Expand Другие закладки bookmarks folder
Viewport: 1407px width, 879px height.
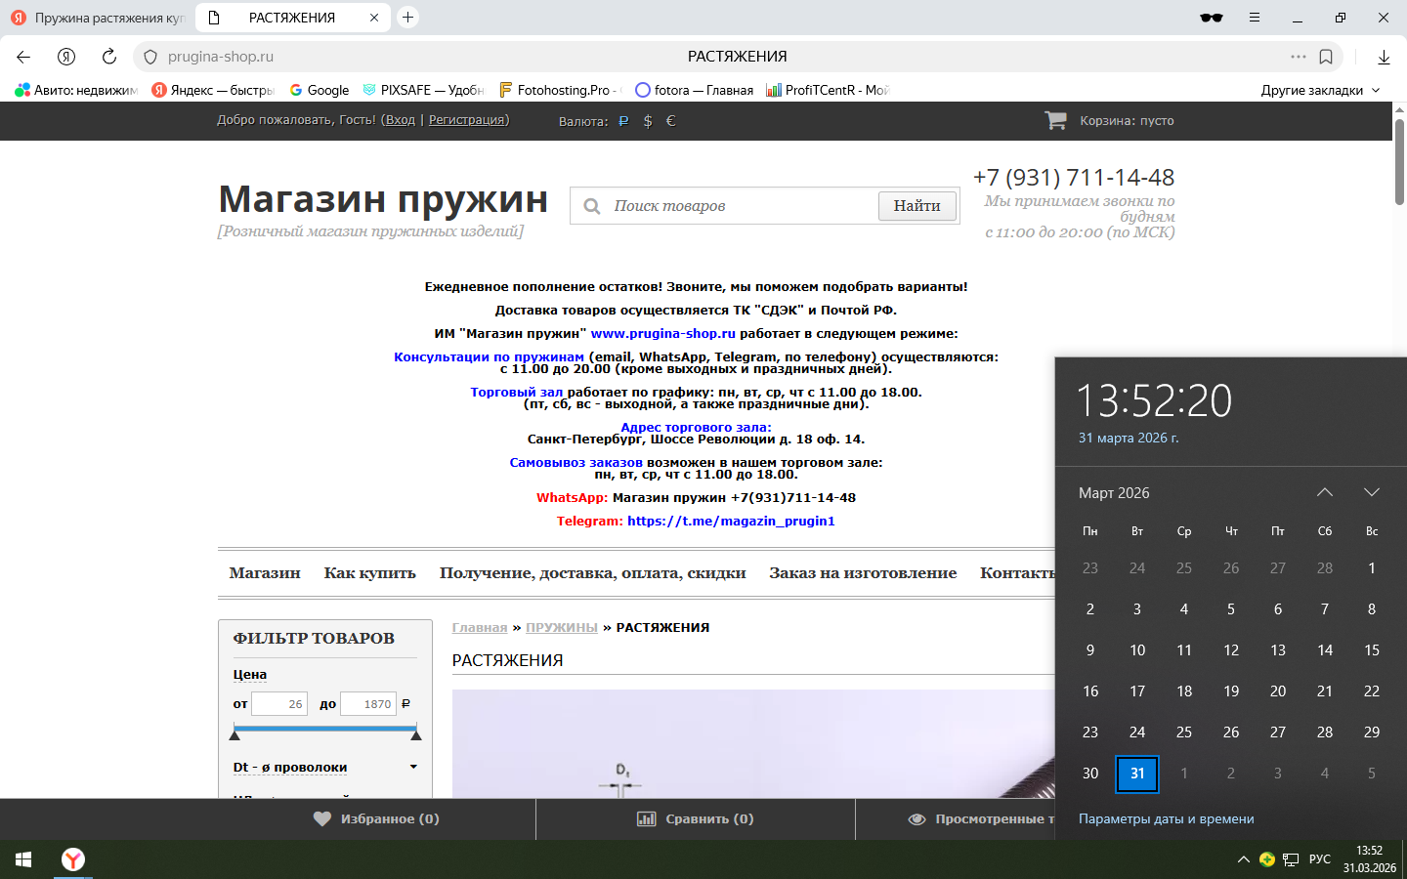pos(1320,90)
